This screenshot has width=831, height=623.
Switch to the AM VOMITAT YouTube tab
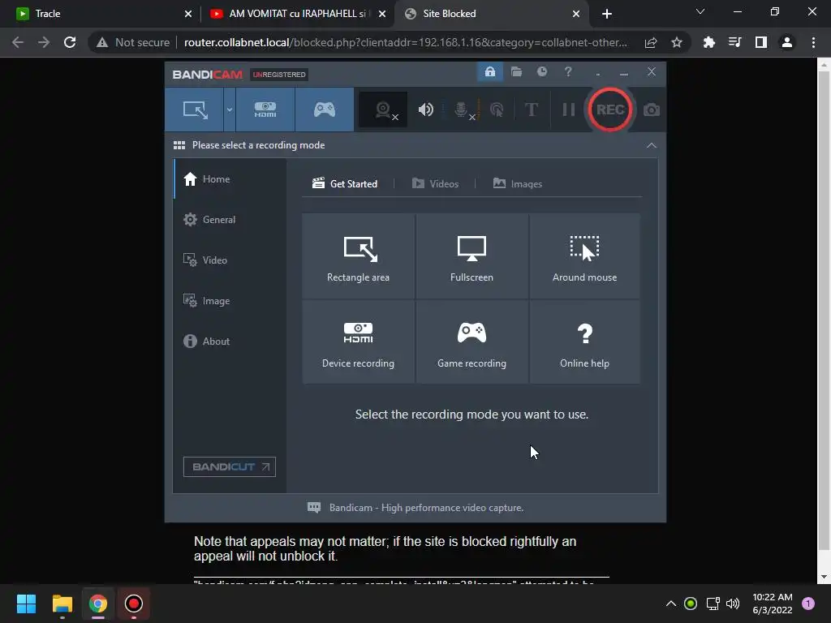(297, 14)
